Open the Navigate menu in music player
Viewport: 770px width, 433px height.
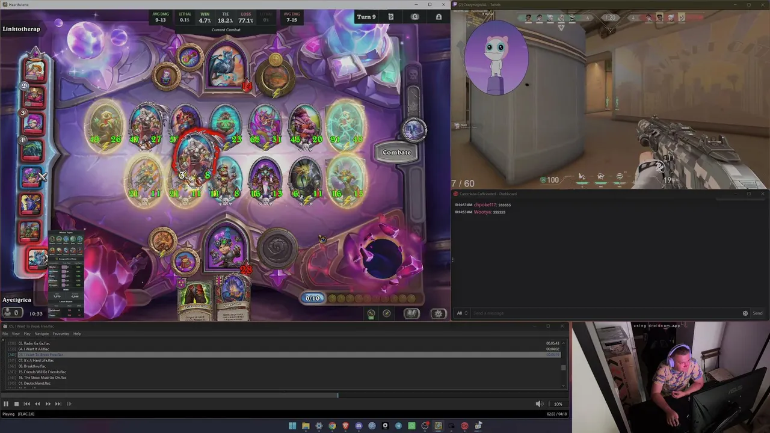pyautogui.click(x=42, y=334)
